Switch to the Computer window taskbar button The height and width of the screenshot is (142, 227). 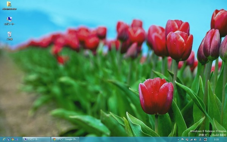(x=36, y=139)
